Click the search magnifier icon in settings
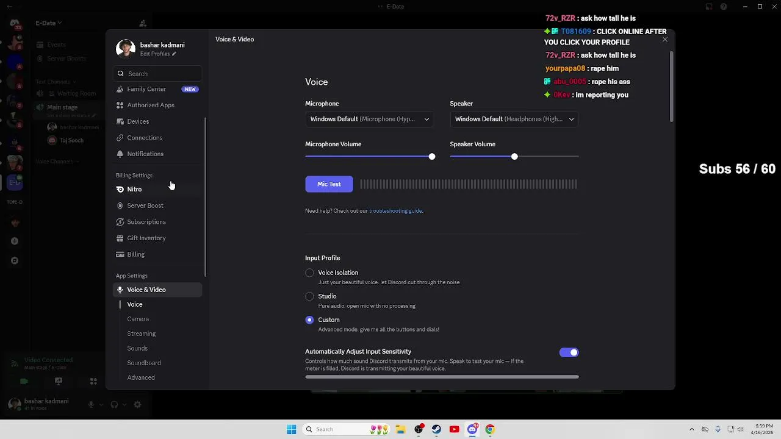781x439 pixels. coord(121,74)
